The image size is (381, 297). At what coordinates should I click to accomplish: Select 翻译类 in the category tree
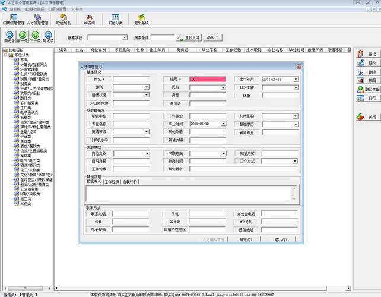26,98
